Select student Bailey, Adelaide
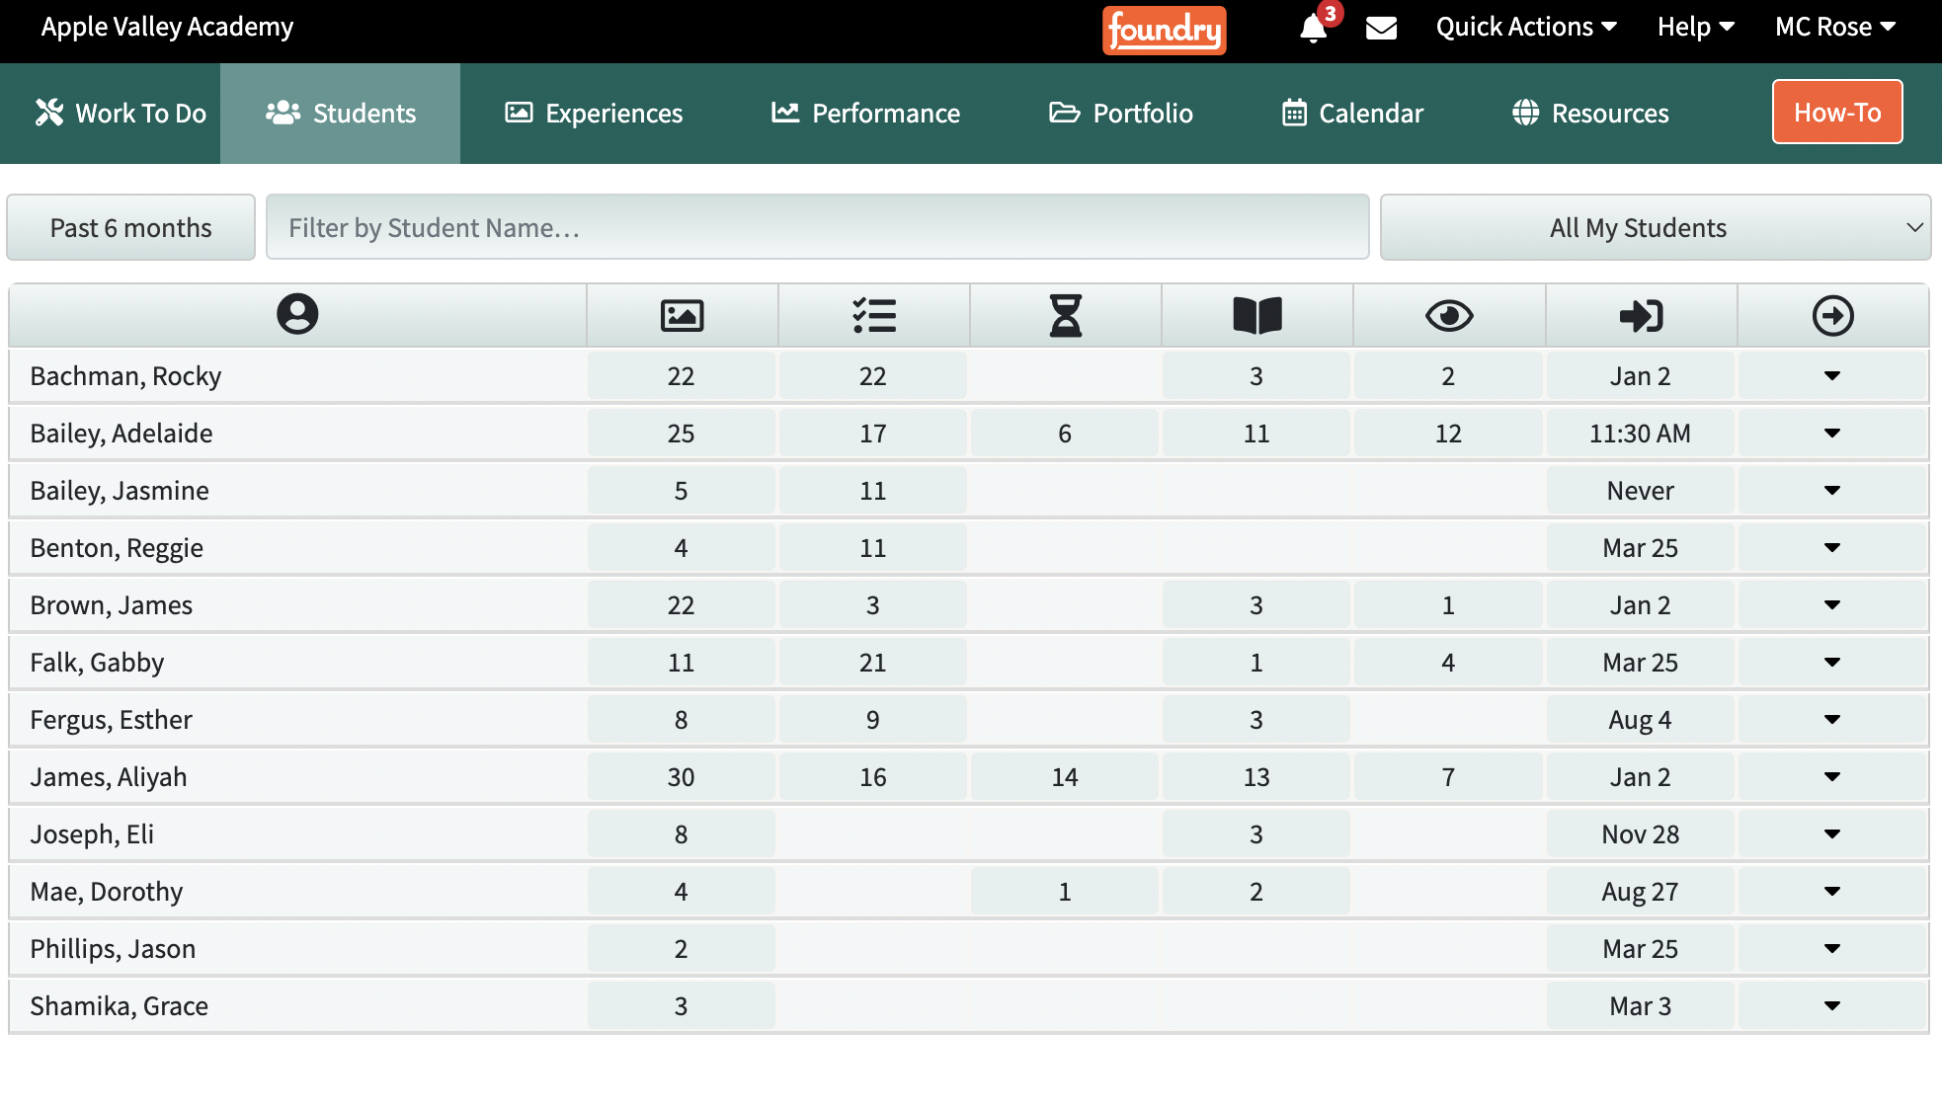 121,434
